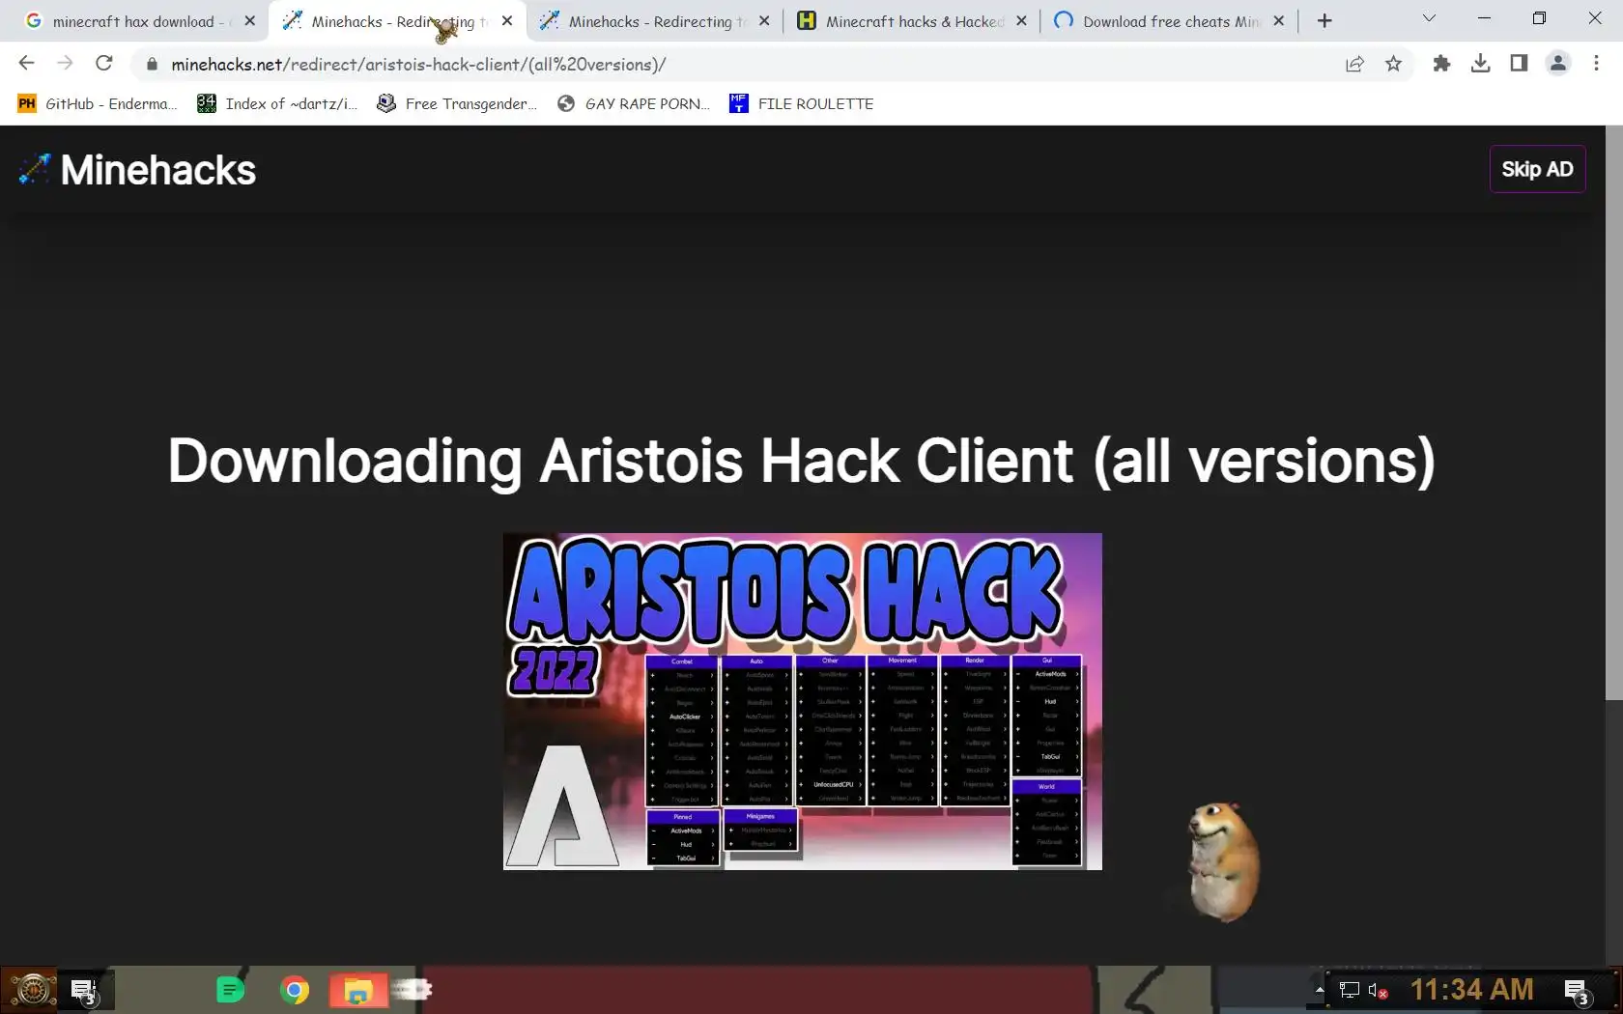The width and height of the screenshot is (1623, 1014).
Task: Close the active Minehacks tab
Action: pos(507,21)
